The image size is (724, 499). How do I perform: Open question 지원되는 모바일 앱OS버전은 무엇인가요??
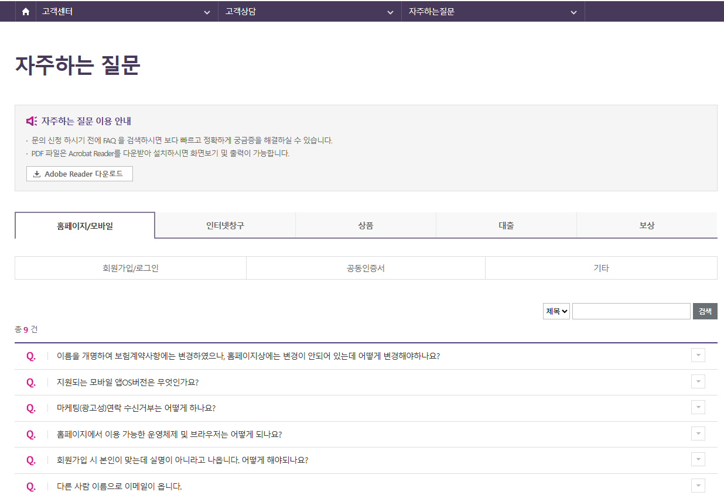128,382
